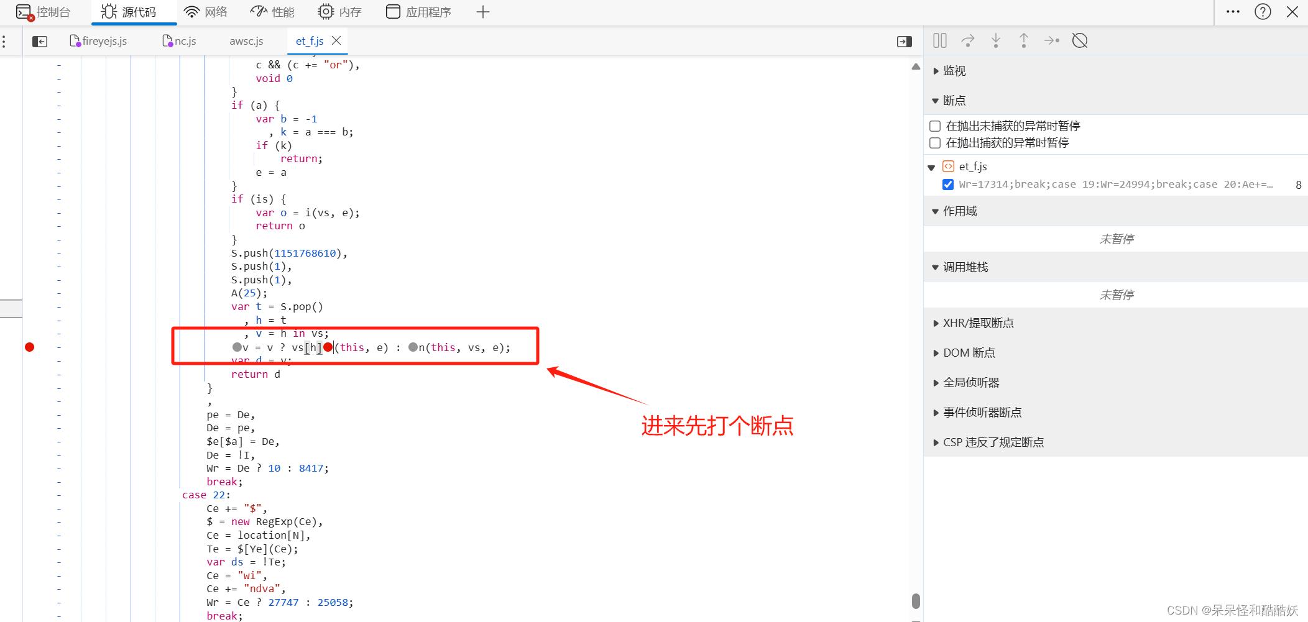Open the 性能 performance tab
1308x622 pixels.
click(273, 12)
